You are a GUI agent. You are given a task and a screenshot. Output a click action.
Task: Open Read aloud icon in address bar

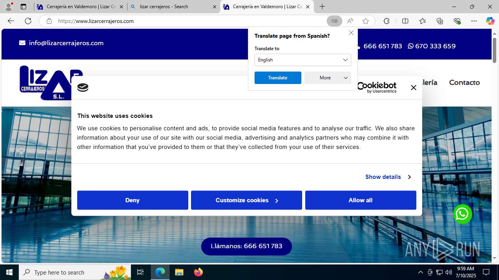(x=350, y=21)
